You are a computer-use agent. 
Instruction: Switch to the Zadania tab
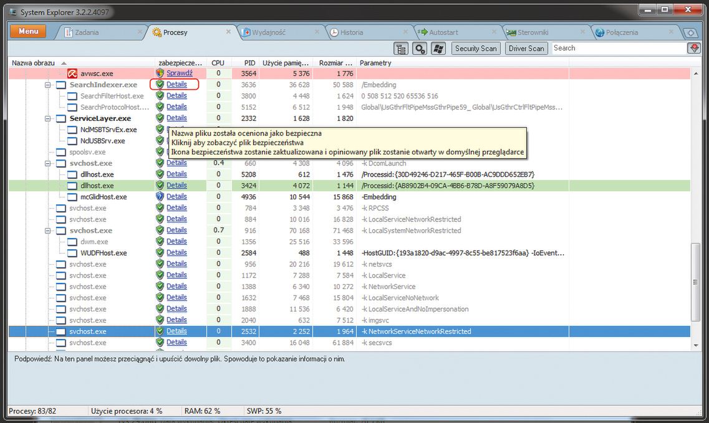tap(87, 32)
